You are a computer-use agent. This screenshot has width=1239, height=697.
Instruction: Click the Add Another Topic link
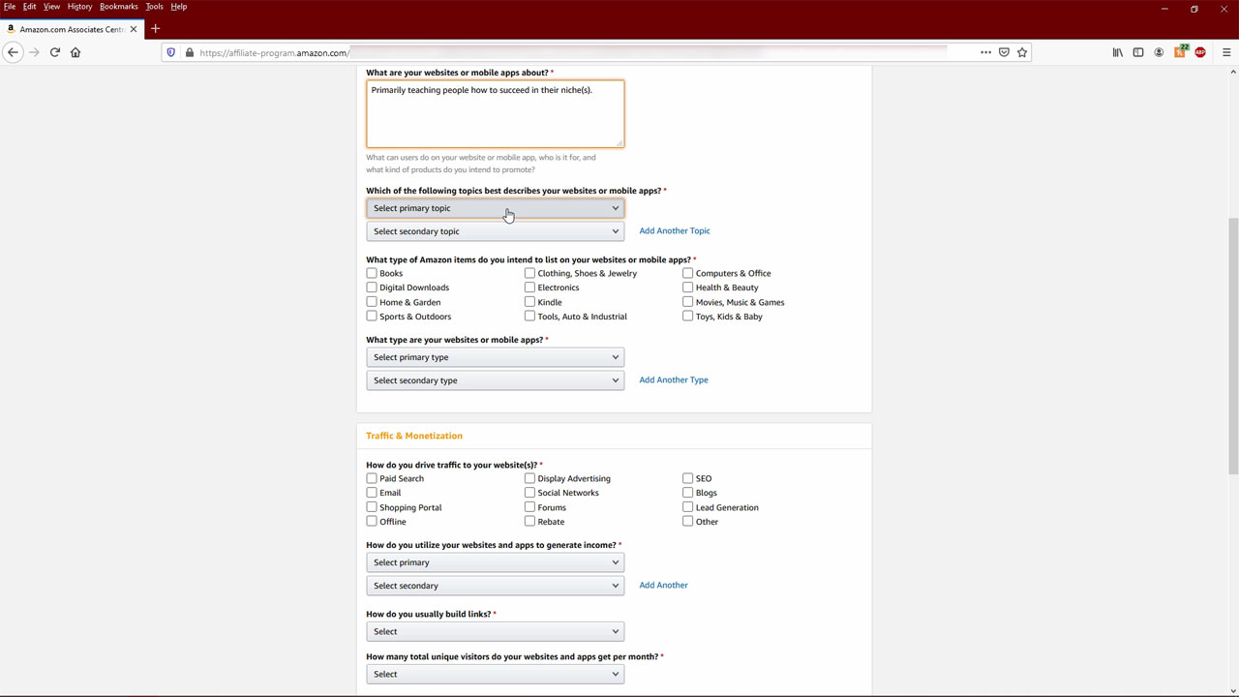point(675,231)
